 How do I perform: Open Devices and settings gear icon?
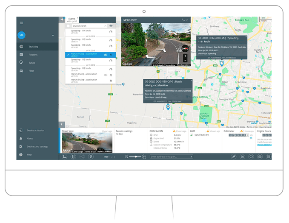coord(21,147)
